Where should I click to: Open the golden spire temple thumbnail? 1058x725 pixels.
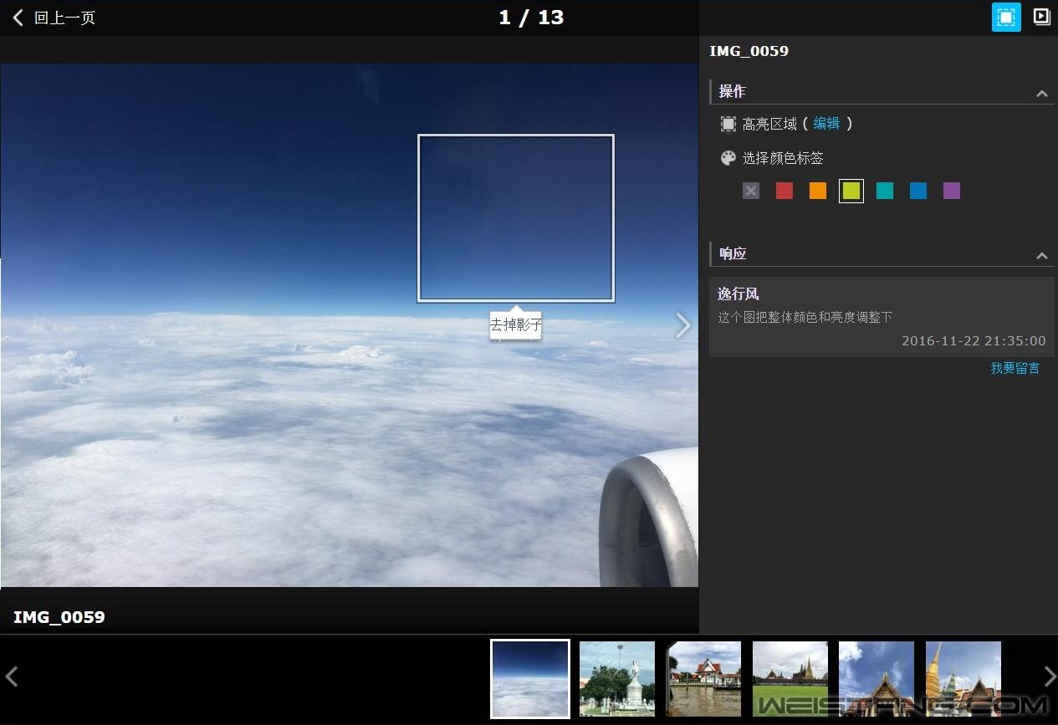(963, 679)
